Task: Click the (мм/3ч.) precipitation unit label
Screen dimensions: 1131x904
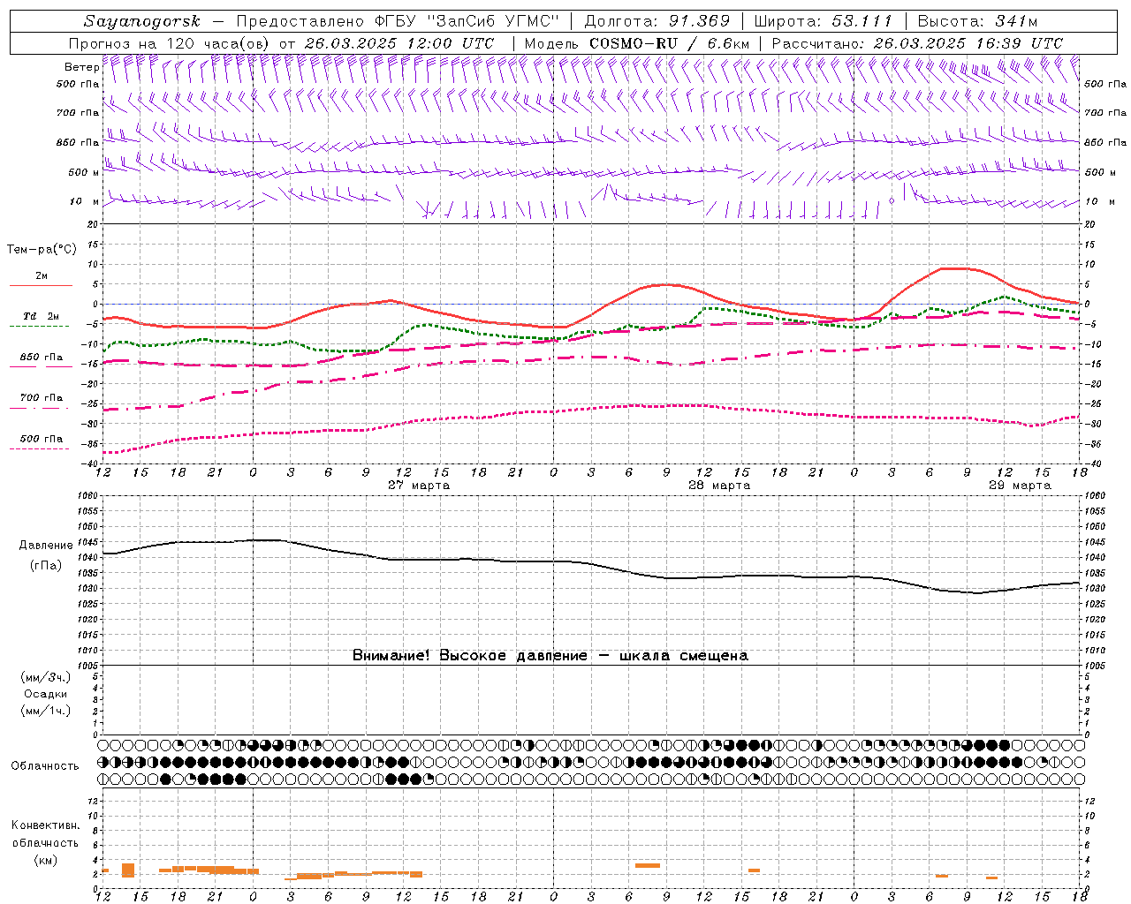Action: [46, 677]
